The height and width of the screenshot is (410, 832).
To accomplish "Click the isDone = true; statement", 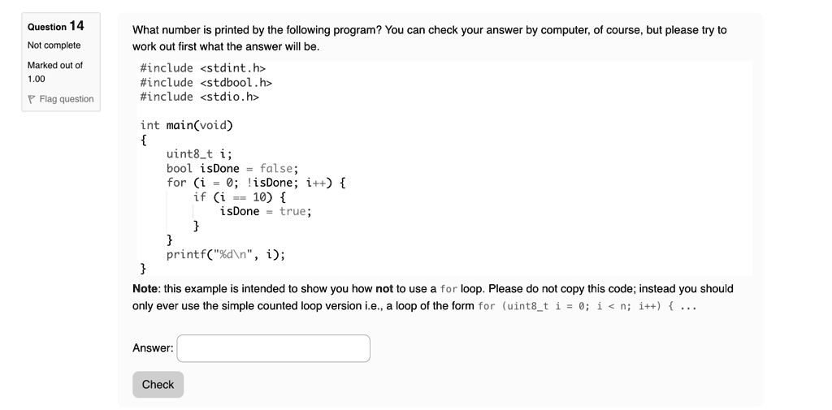I will (x=265, y=211).
